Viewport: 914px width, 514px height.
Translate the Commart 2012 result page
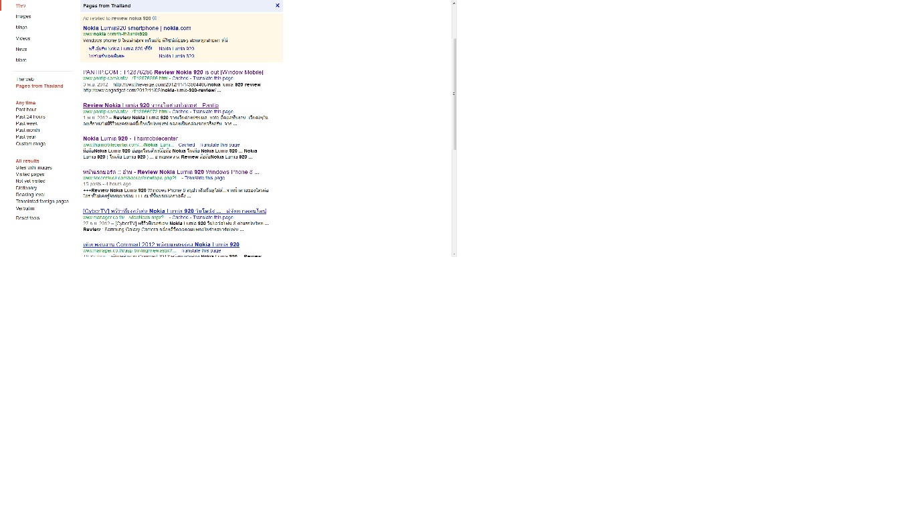201,250
